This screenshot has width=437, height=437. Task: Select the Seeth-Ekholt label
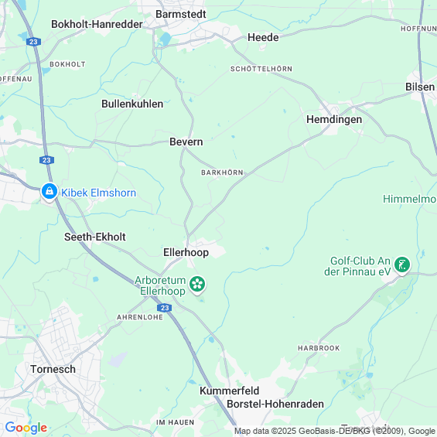95,237
